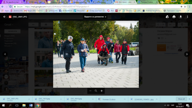Switch to the Толока (1).docx tab
The image size is (192, 108).
click(x=148, y=2)
